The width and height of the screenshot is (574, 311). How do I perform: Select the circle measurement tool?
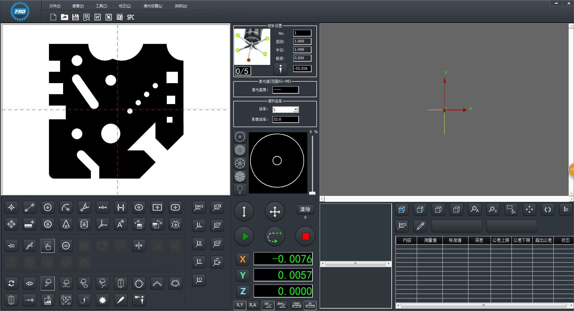(x=48, y=207)
